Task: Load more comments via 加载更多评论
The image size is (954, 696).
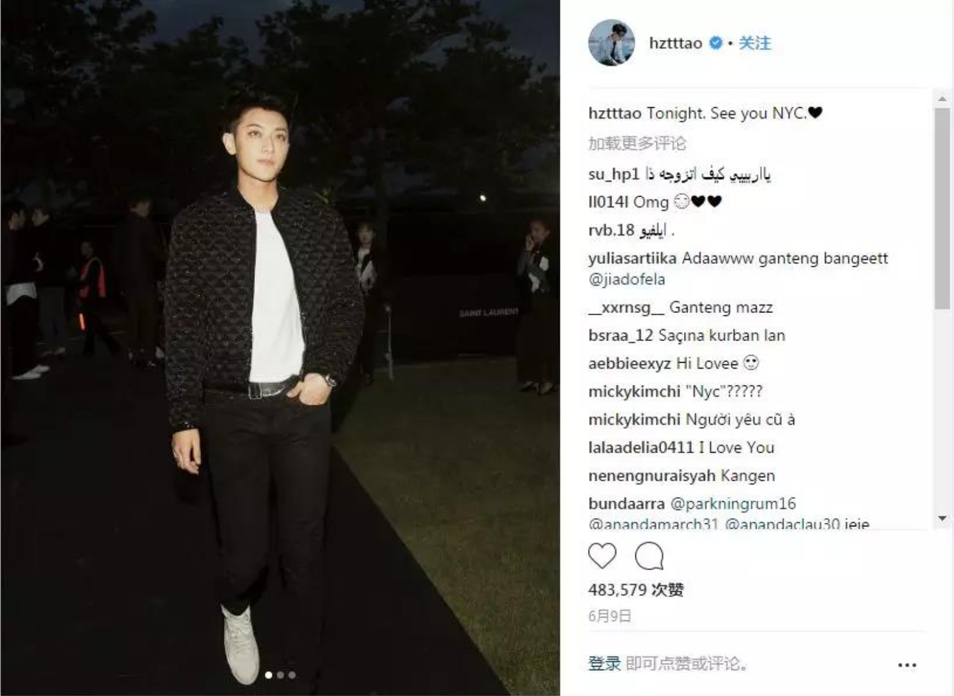Action: pos(637,143)
